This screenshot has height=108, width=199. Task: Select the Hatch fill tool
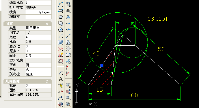pyautogui.click(x=61, y=42)
